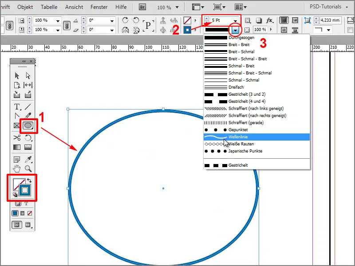Select the Free Transform tool
Viewport: 355px width, 266px height.
point(28,137)
